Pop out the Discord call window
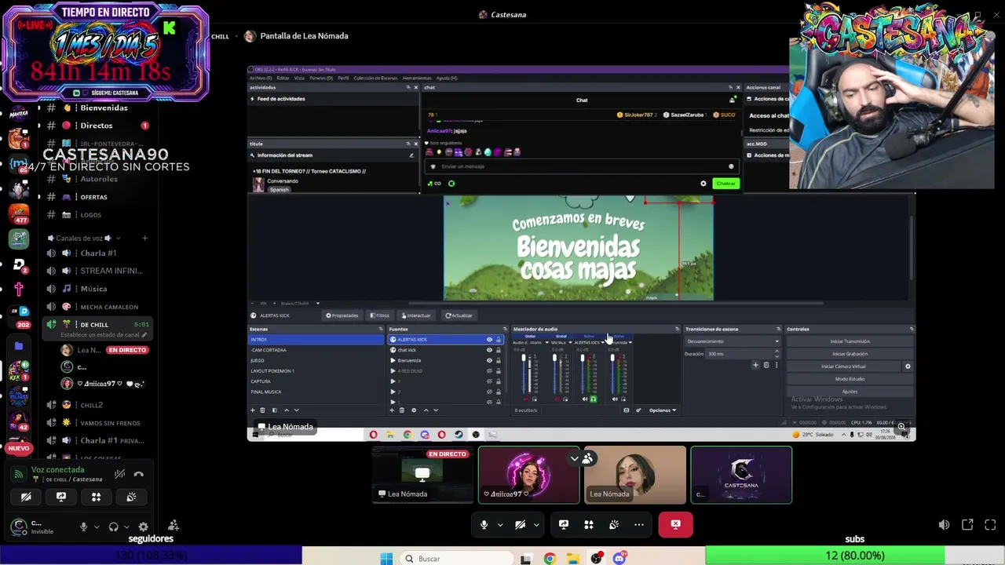 967,524
